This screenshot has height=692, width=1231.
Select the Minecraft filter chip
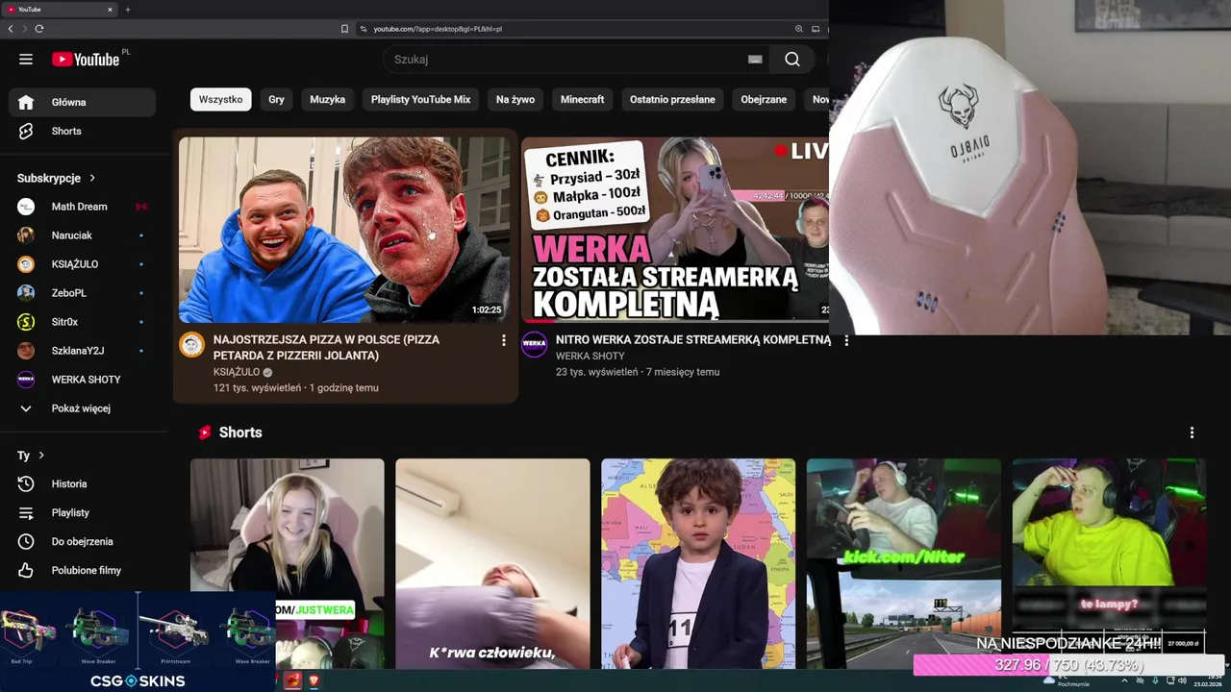[582, 99]
